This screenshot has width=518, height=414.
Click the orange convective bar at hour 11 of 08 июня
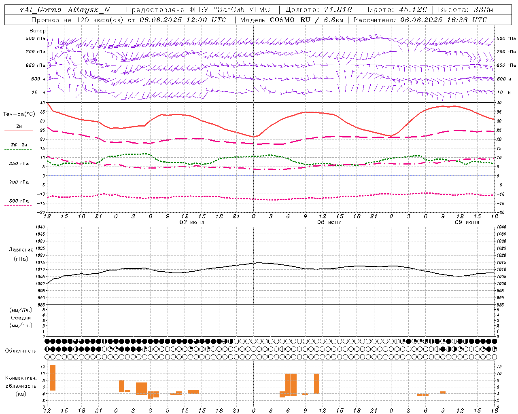(x=316, y=384)
